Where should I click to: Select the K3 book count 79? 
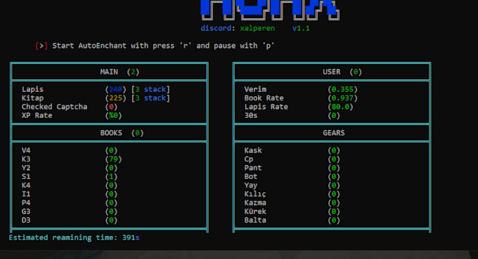tap(113, 159)
